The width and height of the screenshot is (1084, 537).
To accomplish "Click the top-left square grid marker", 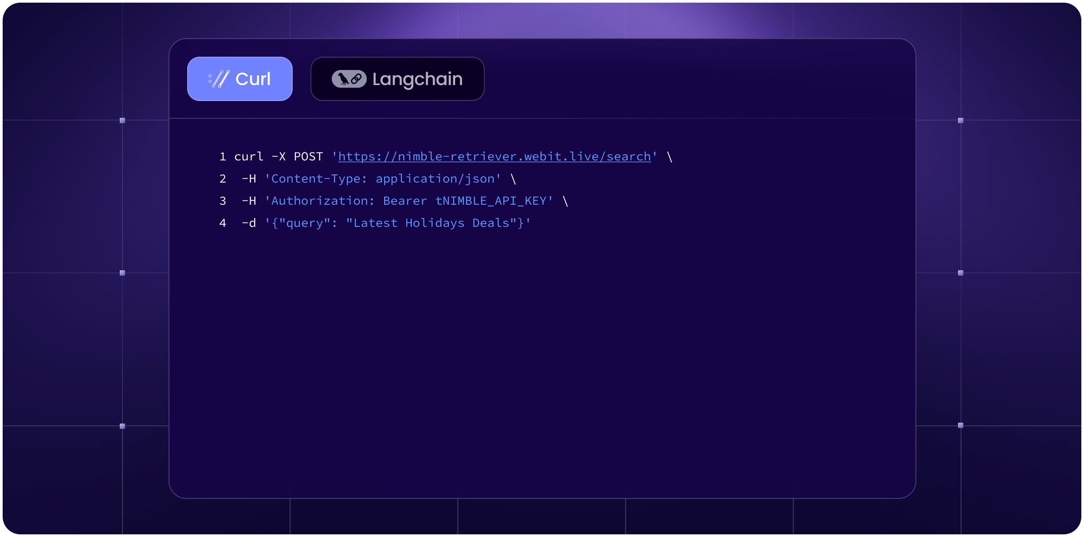I will point(122,121).
